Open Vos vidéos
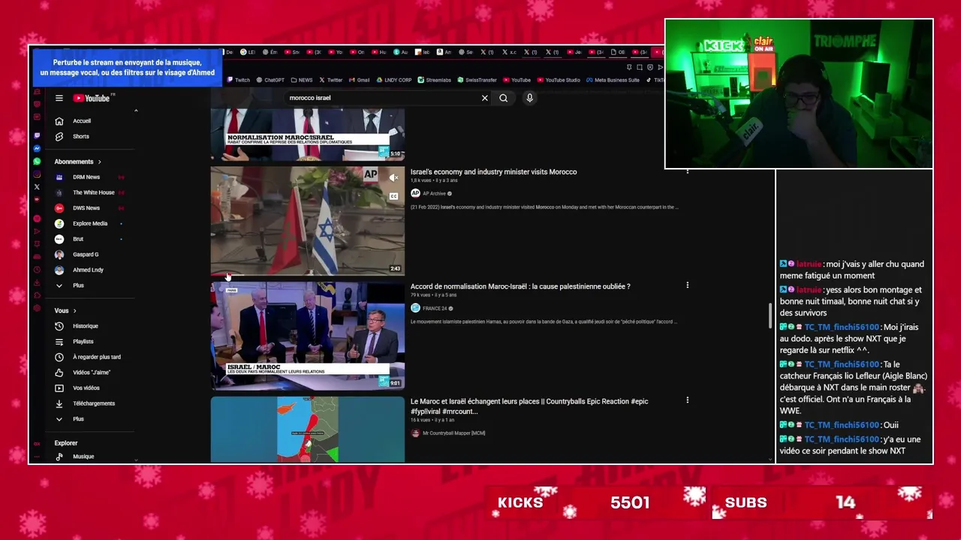Screen dimensions: 961x540 86,388
